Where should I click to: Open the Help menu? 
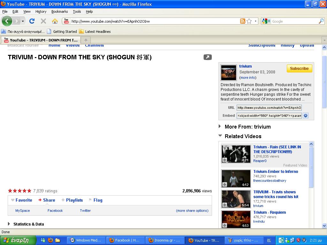(x=89, y=11)
